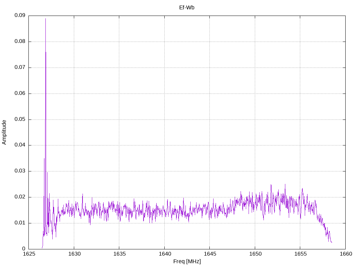
Task: Pick the trace's end point near 1658 MHz
Action: click(x=332, y=242)
